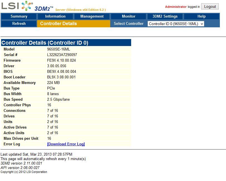
Task: Click the Select Controller label
Action: coord(129,23)
